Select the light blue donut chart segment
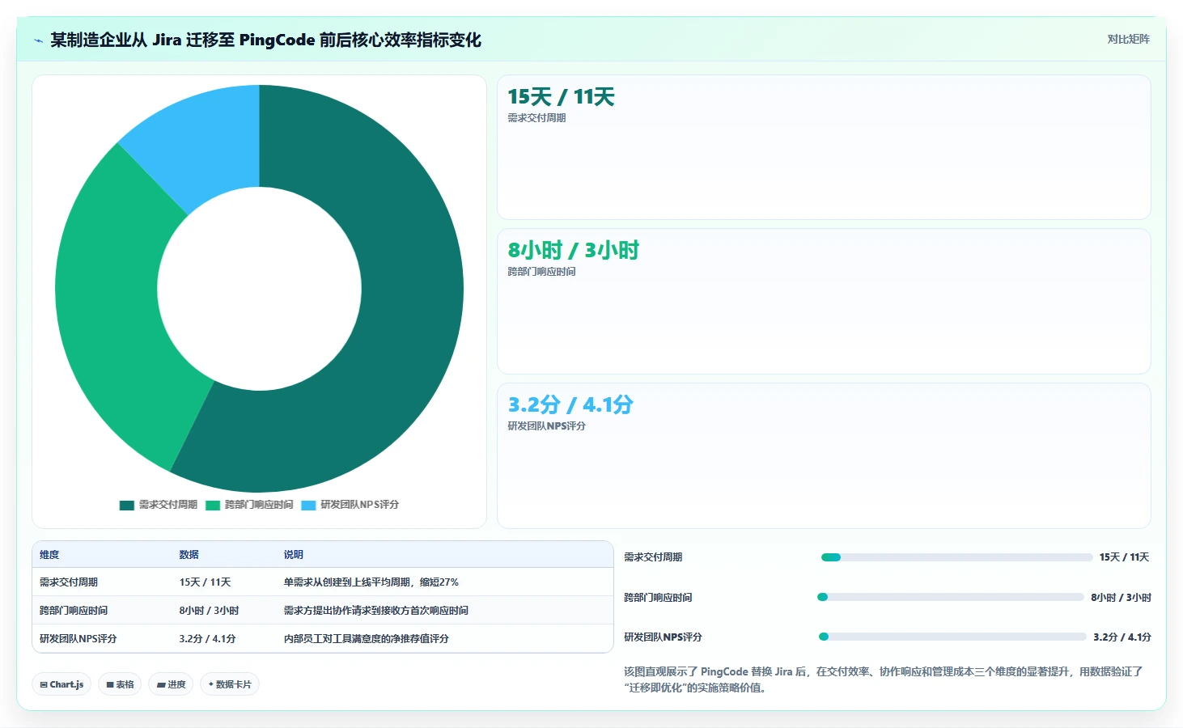Screen dimensions: 1183x728 coord(206,142)
